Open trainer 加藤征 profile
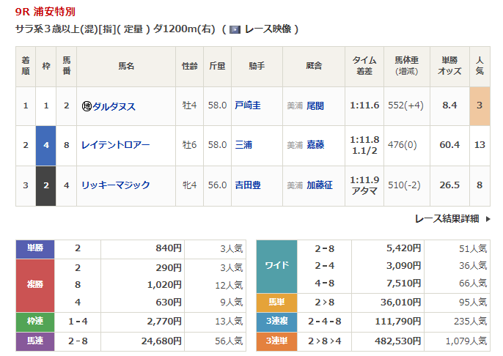Viewport: 503px width, 356px height. (x=319, y=185)
